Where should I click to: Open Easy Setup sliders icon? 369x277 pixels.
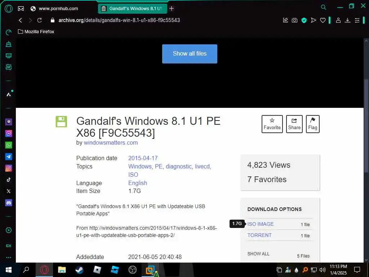coord(357,20)
